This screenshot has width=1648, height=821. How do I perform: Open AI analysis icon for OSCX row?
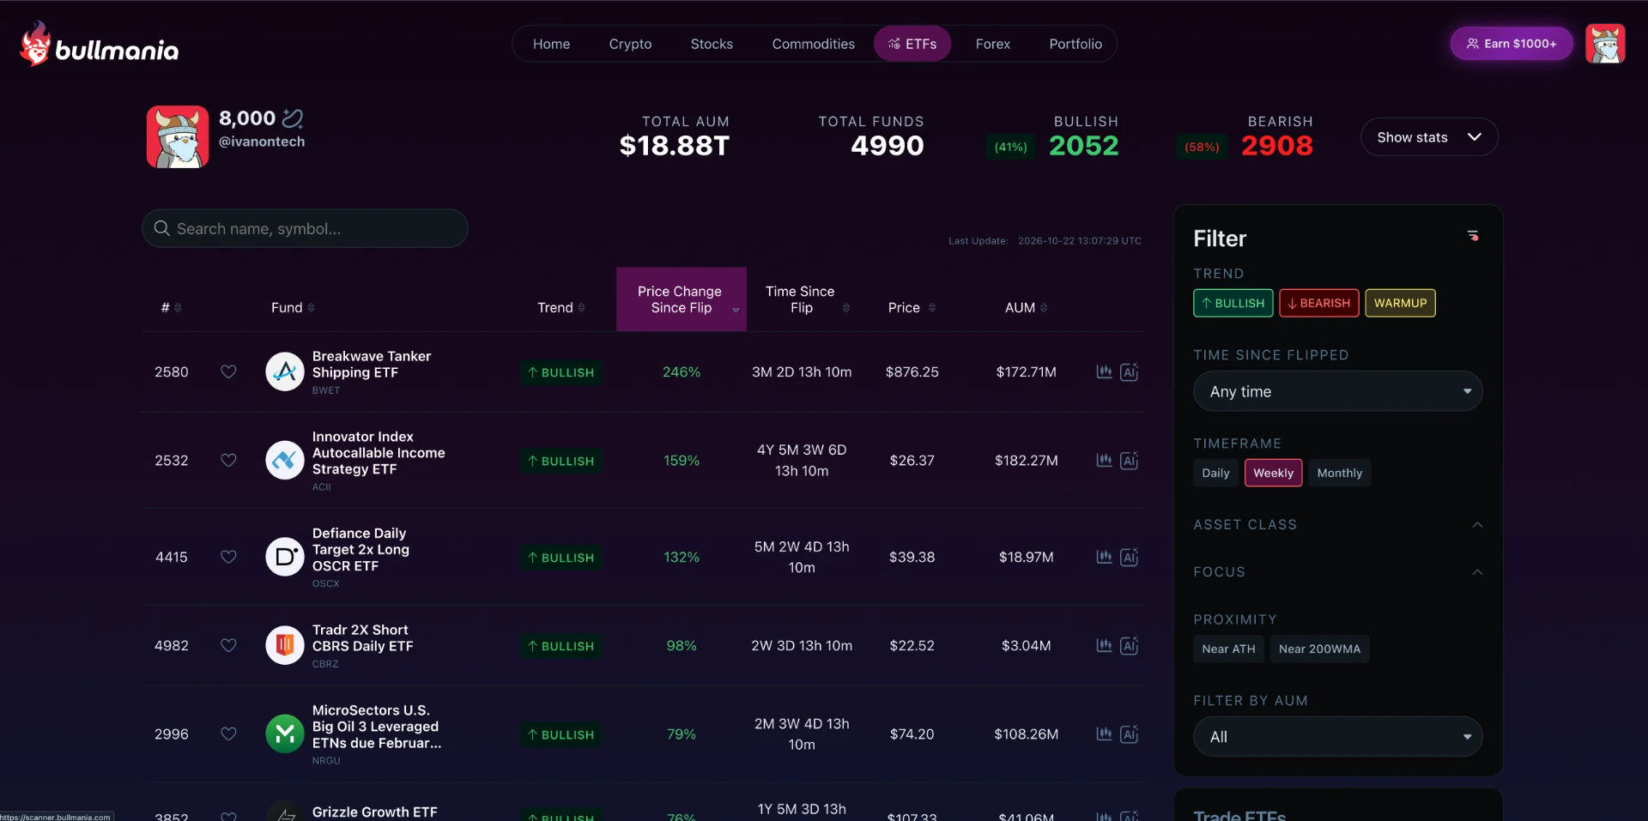coord(1130,557)
